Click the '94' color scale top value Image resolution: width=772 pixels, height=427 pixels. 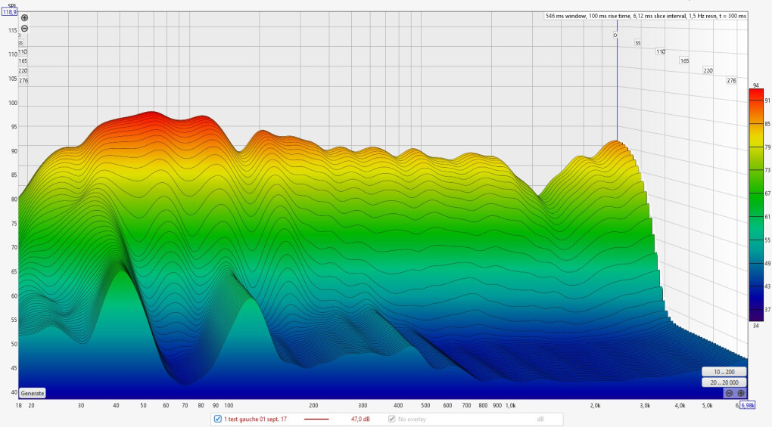click(756, 85)
